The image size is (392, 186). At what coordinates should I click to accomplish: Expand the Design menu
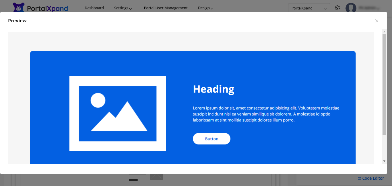[x=205, y=8]
